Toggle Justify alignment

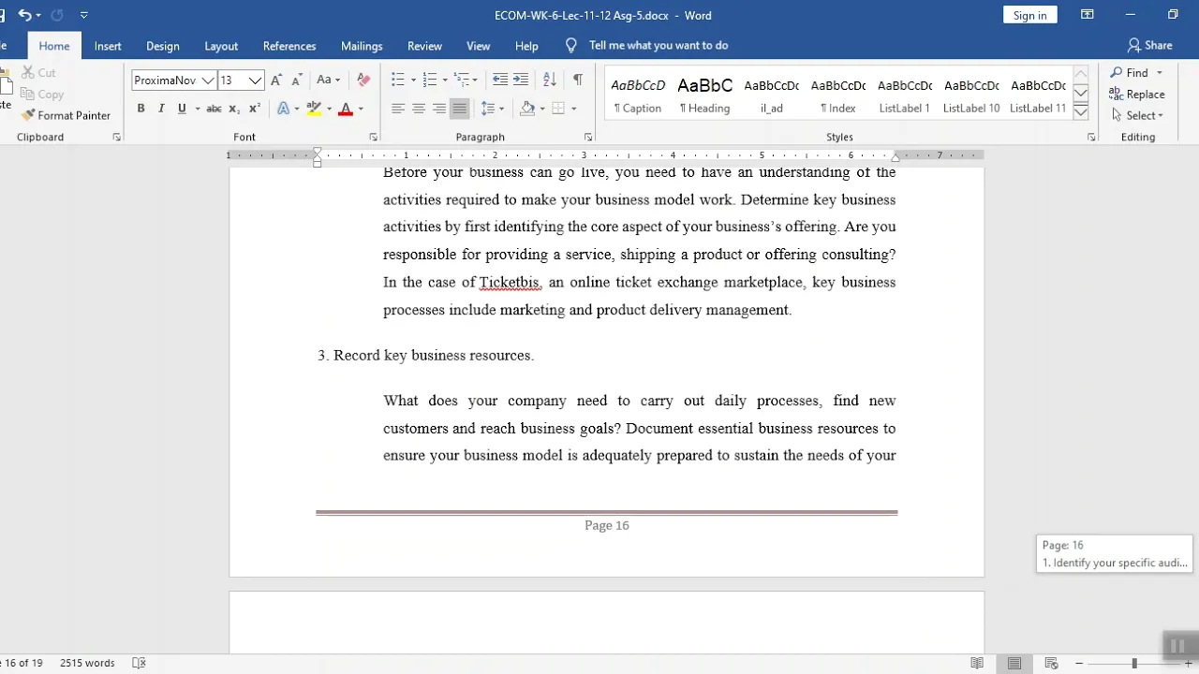point(459,109)
